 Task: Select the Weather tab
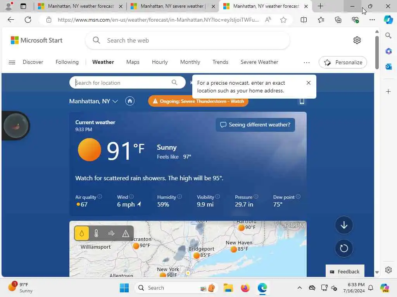pyautogui.click(x=103, y=62)
